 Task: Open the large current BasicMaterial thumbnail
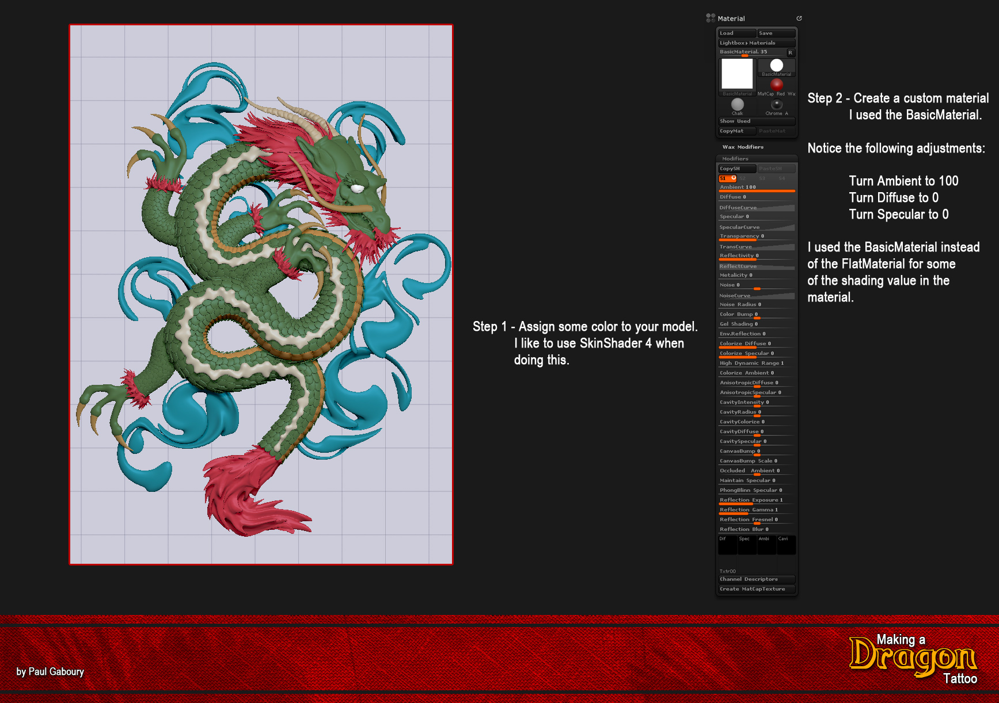[x=738, y=77]
